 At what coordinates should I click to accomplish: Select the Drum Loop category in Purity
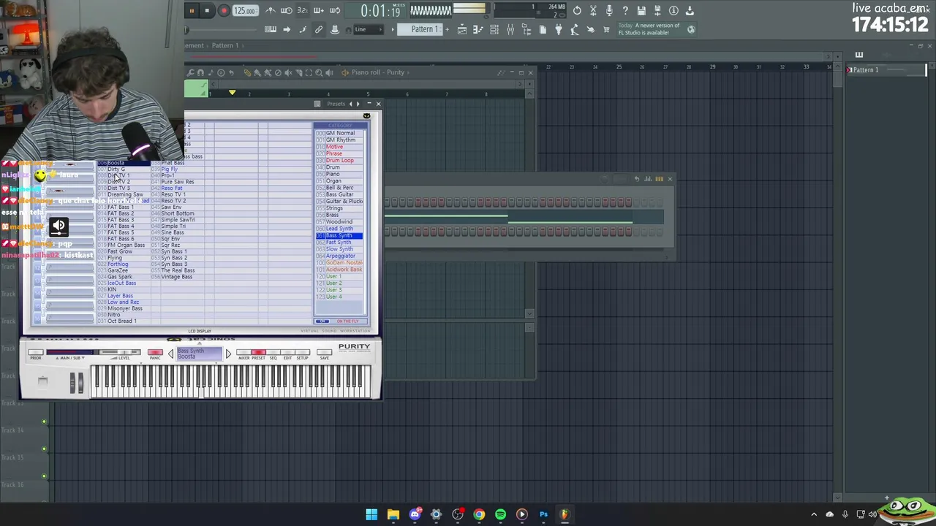[339, 161]
